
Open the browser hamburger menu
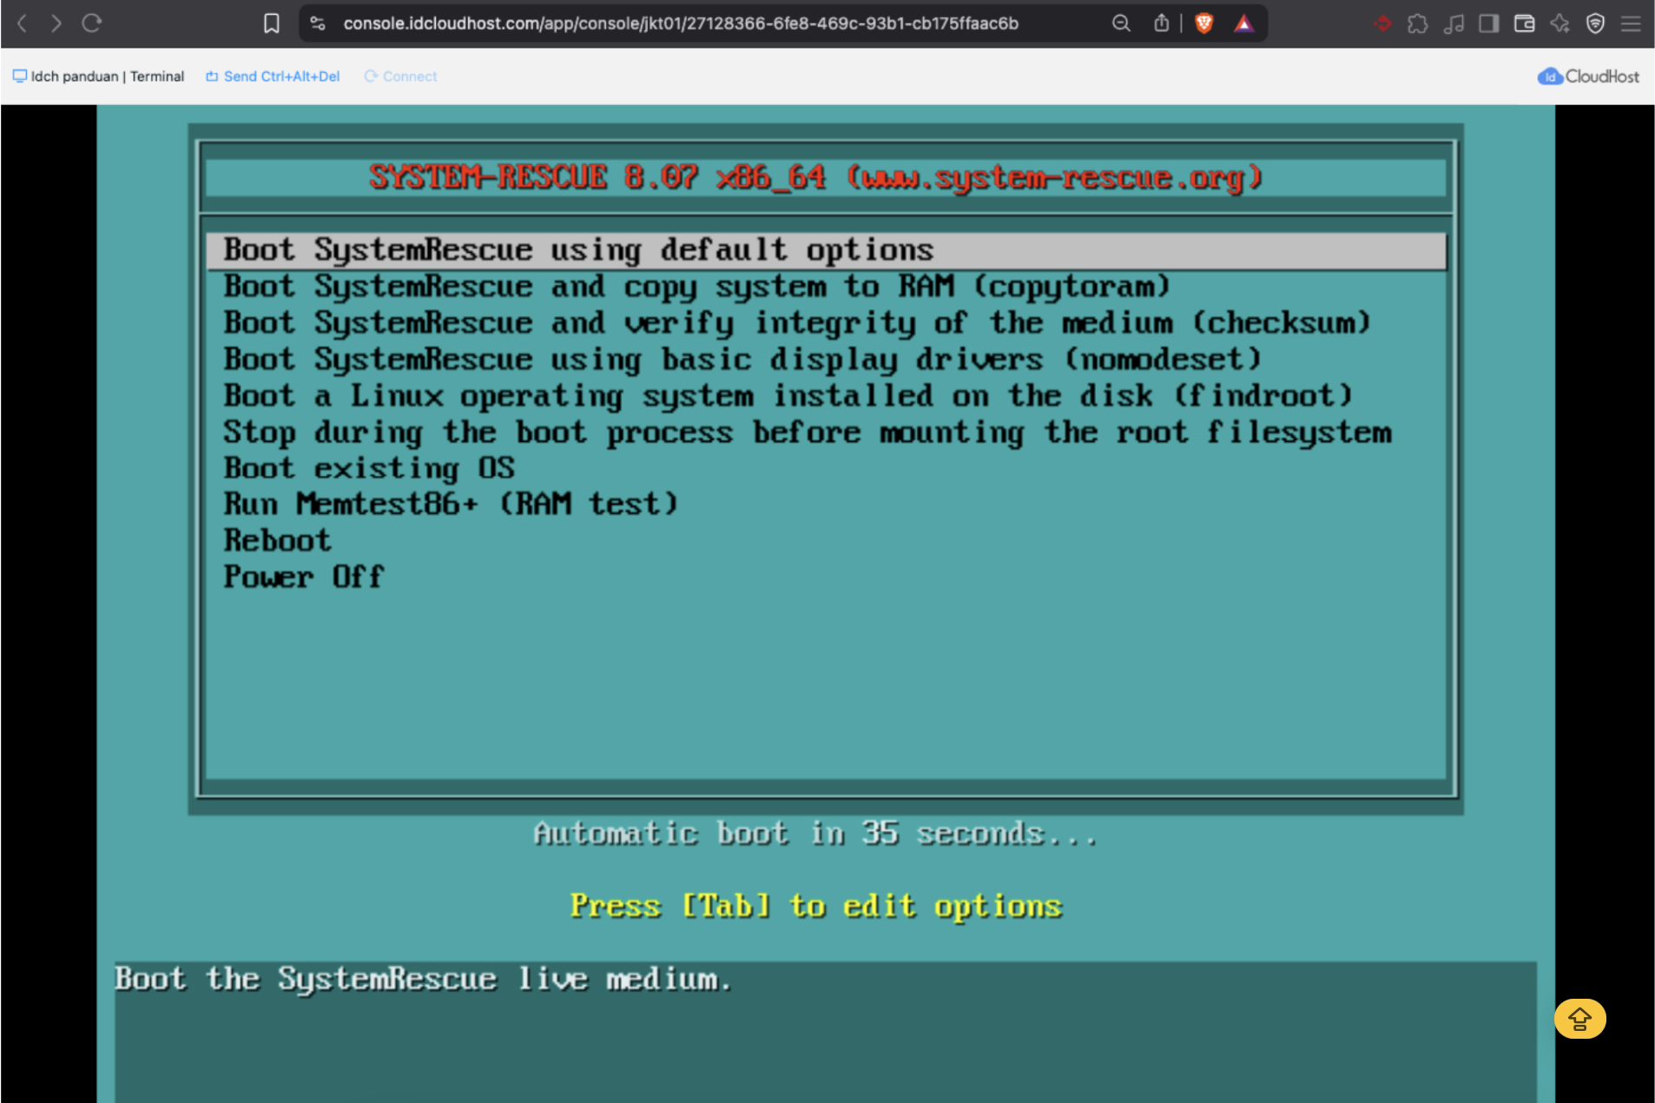click(x=1632, y=23)
